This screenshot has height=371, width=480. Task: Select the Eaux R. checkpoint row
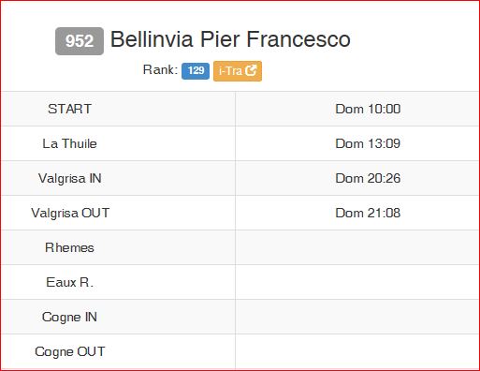pyautogui.click(x=240, y=282)
